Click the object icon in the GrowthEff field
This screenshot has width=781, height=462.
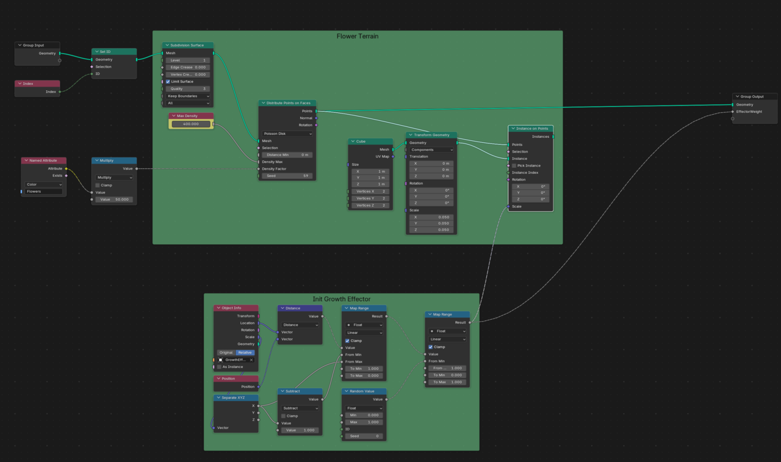pyautogui.click(x=221, y=360)
